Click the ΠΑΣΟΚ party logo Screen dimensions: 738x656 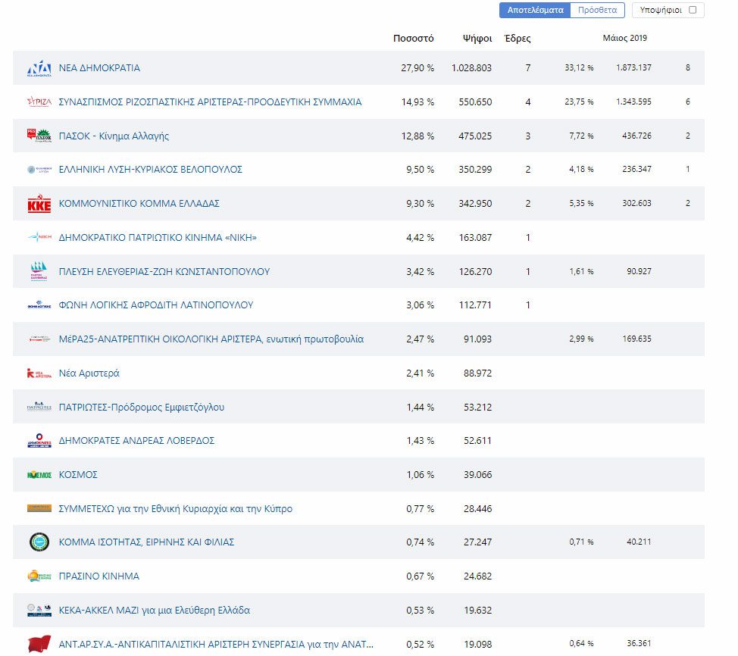[x=39, y=136]
